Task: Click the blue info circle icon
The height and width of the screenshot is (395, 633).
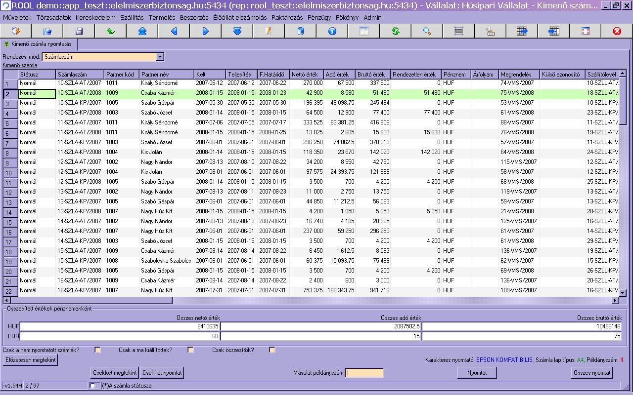Action: (x=332, y=31)
